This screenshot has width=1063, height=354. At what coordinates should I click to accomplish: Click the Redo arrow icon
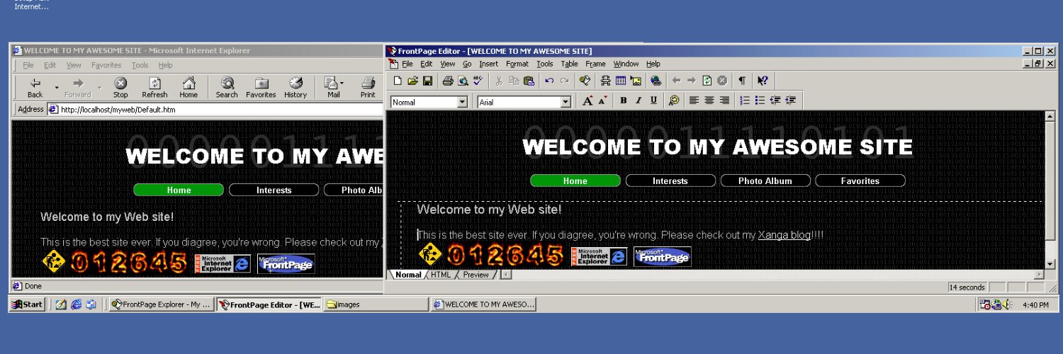point(564,81)
